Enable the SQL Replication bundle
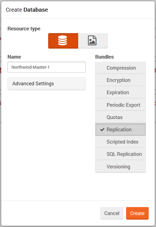Viewport: 156px width, 227px height. pyautogui.click(x=120, y=154)
